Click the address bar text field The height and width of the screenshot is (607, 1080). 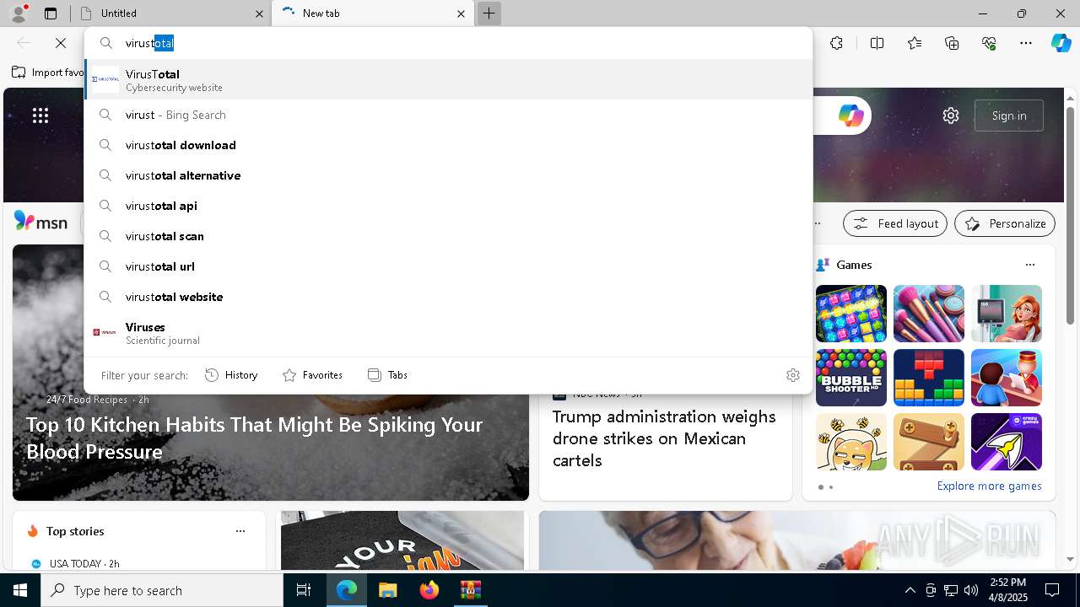click(448, 43)
